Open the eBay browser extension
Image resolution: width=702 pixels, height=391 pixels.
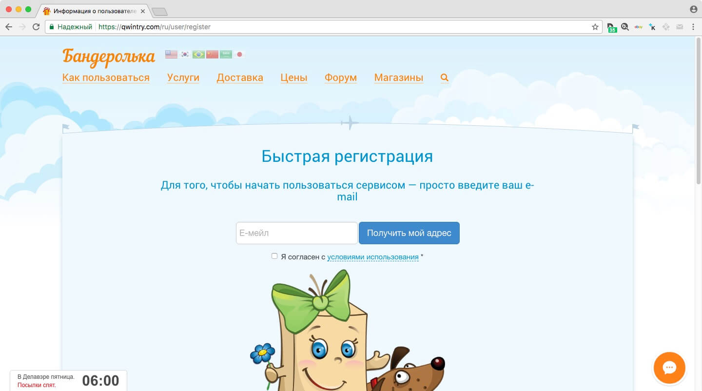click(x=638, y=27)
